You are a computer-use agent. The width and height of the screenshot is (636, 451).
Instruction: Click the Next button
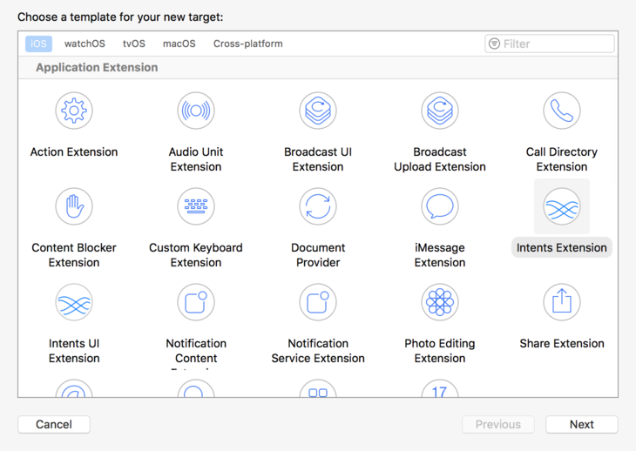click(581, 425)
